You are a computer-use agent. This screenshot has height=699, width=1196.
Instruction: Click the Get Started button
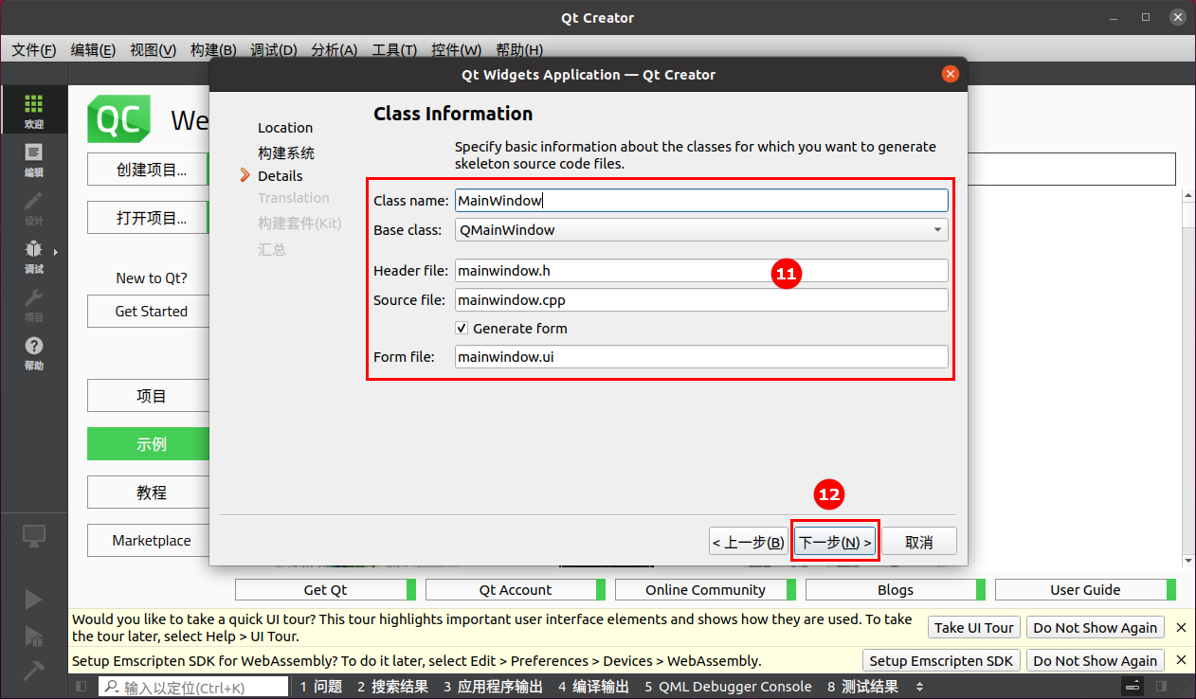[151, 311]
